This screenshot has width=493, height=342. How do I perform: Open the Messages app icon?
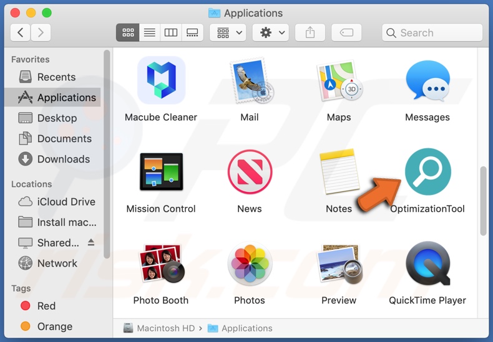click(x=427, y=81)
